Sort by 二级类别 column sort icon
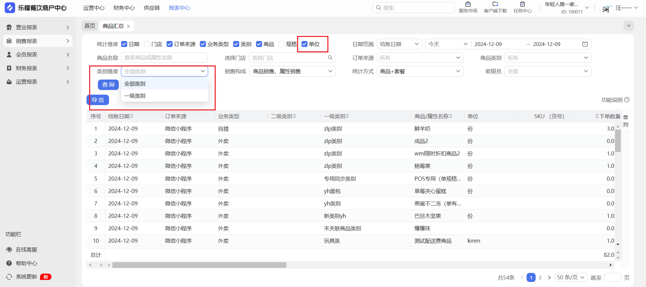Screen dimensions: 646x287 [295, 116]
